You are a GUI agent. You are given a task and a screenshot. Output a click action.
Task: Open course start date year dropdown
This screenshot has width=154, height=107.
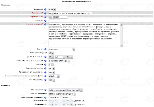click(x=70, y=57)
